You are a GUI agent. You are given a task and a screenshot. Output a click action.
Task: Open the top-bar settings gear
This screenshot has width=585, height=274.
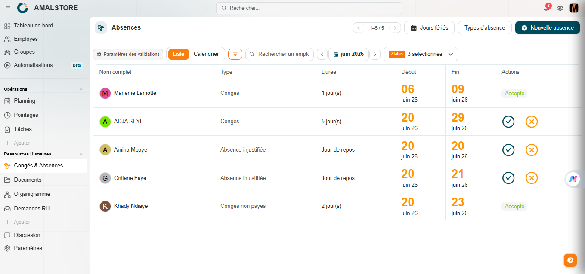tap(560, 8)
